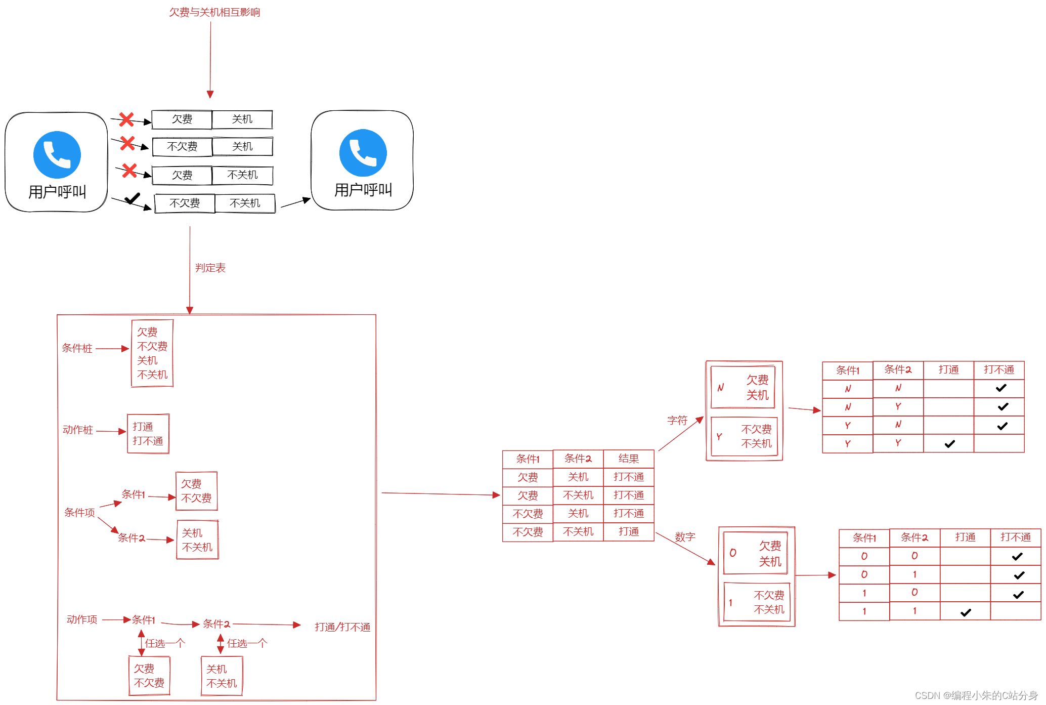The width and height of the screenshot is (1046, 705).
Task: Click the N legend box with 欠费 关机
Action: 743,387
